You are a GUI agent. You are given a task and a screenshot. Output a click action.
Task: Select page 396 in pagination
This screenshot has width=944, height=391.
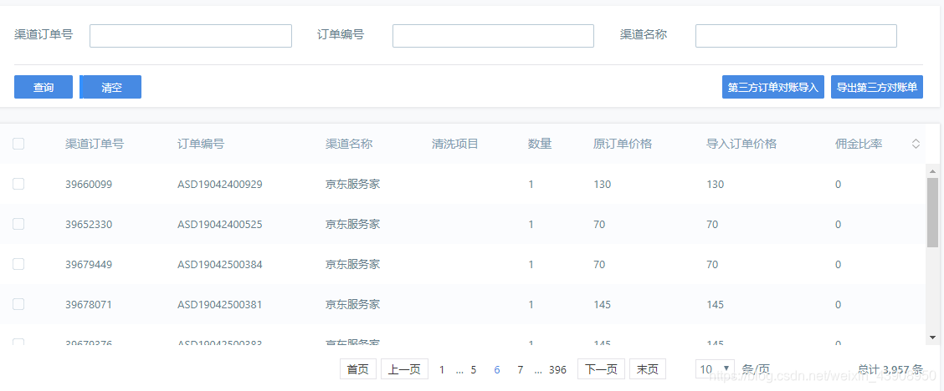pyautogui.click(x=557, y=370)
